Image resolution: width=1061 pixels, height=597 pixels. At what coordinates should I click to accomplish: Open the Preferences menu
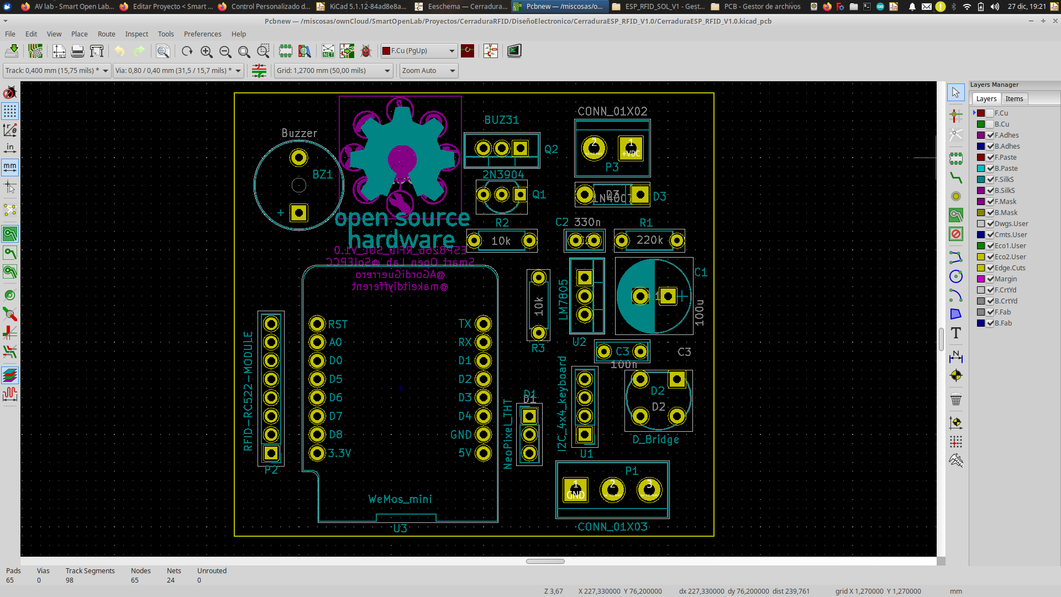coord(202,34)
